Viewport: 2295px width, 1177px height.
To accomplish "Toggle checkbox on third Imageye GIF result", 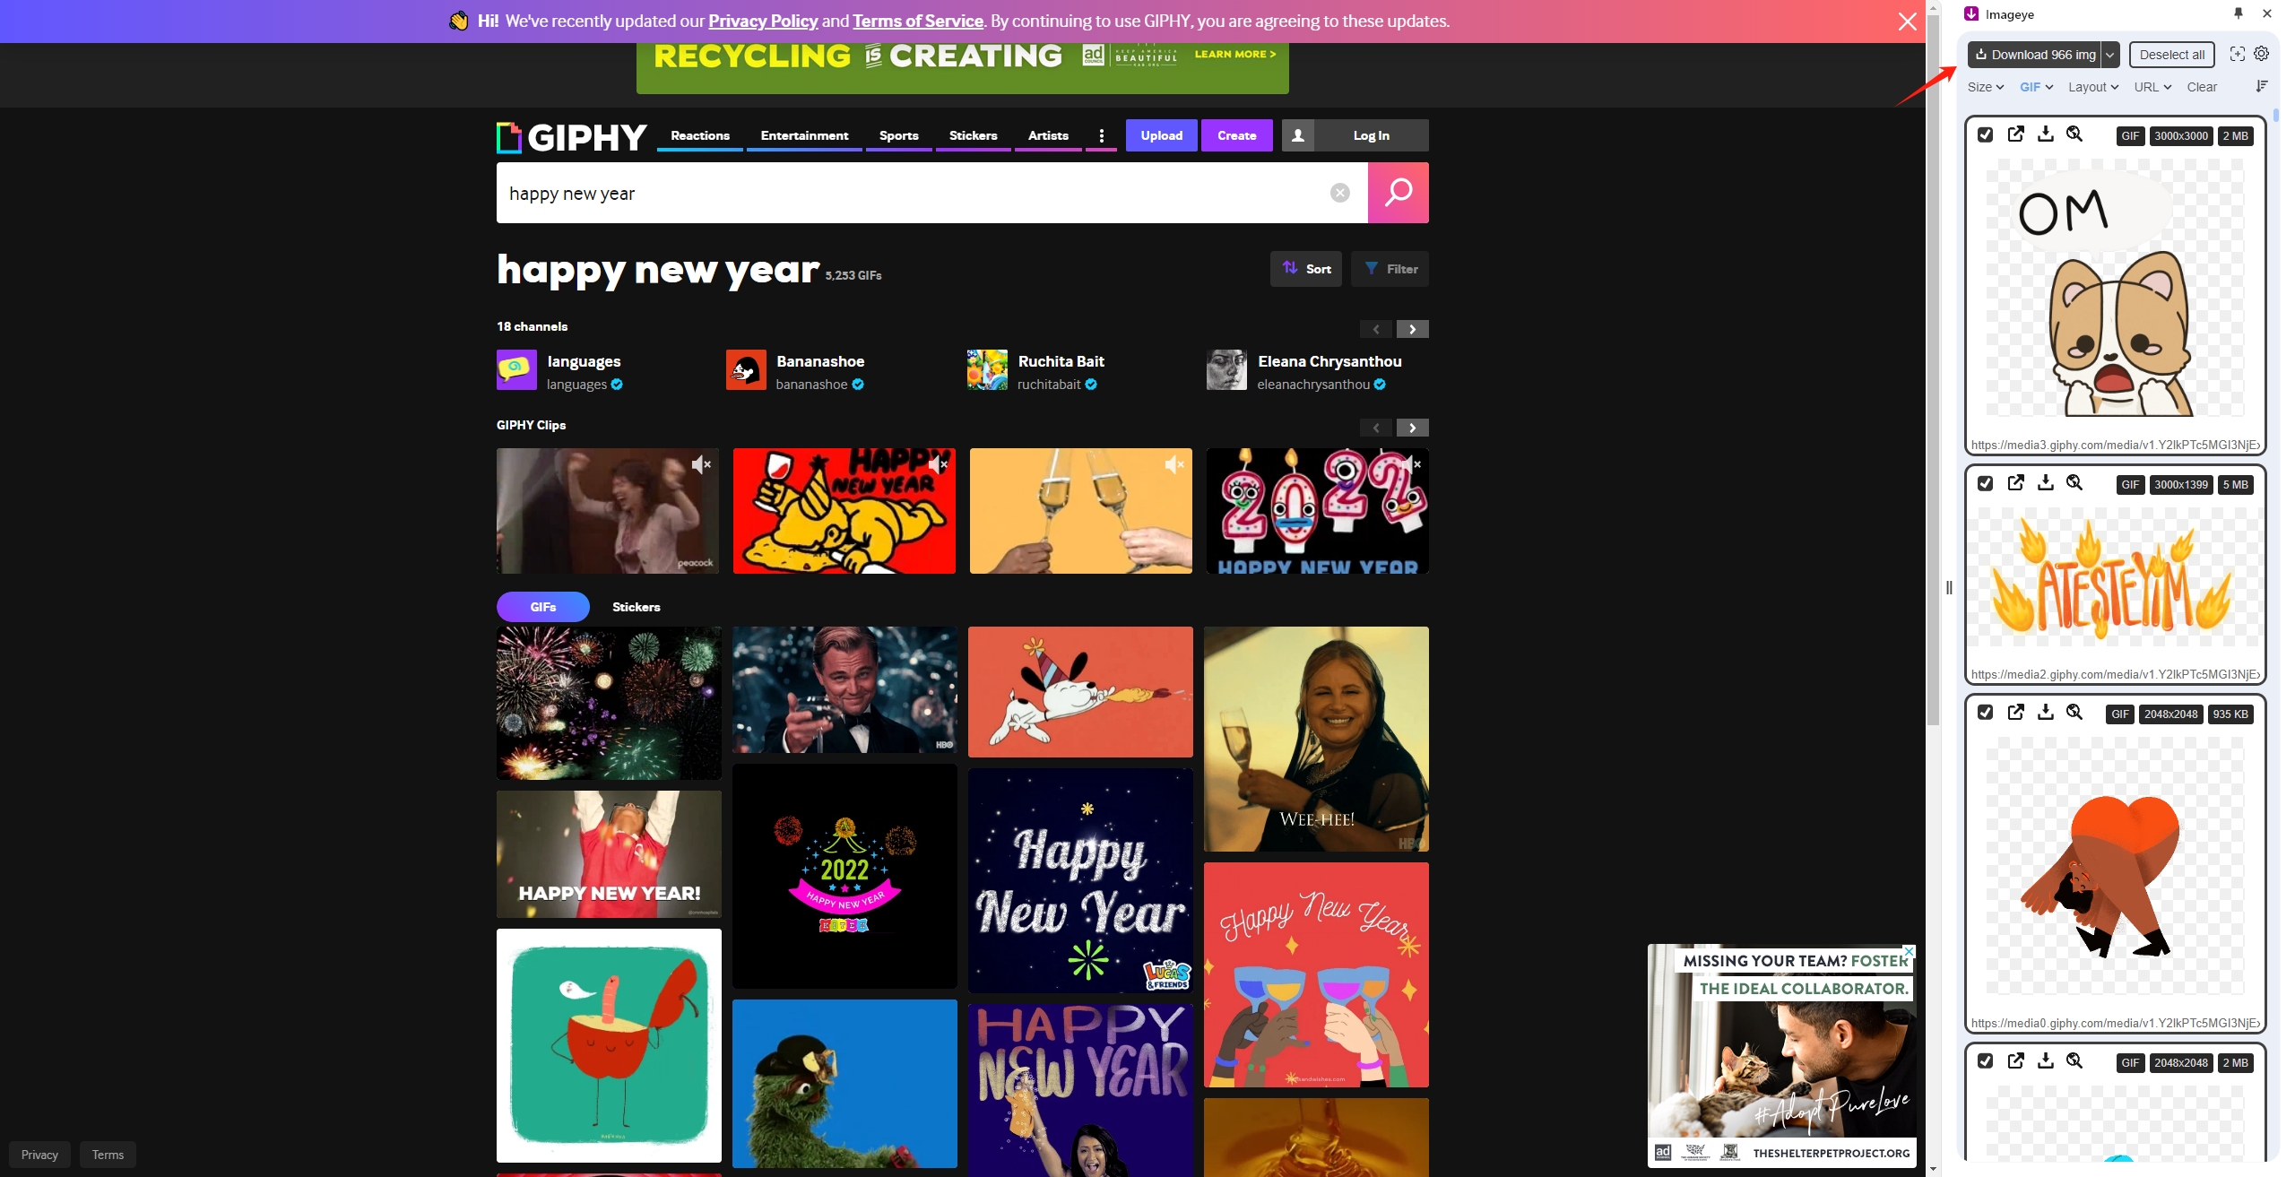I will 1984,714.
